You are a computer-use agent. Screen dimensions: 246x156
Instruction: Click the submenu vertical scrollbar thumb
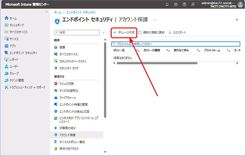point(105,80)
